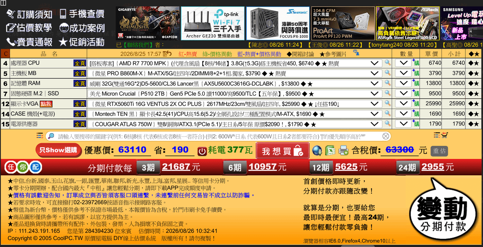Click the 24期 installment amount 2955
The width and height of the screenshot is (483, 247).
point(433,167)
